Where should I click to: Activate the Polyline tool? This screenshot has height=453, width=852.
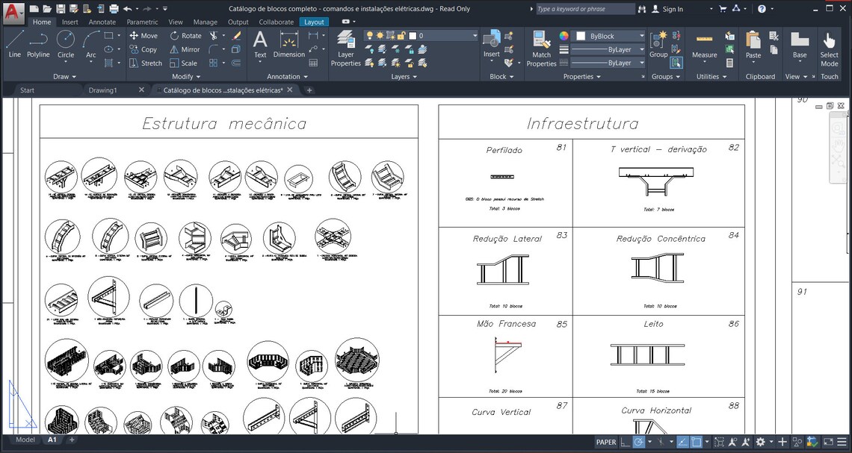tap(37, 49)
